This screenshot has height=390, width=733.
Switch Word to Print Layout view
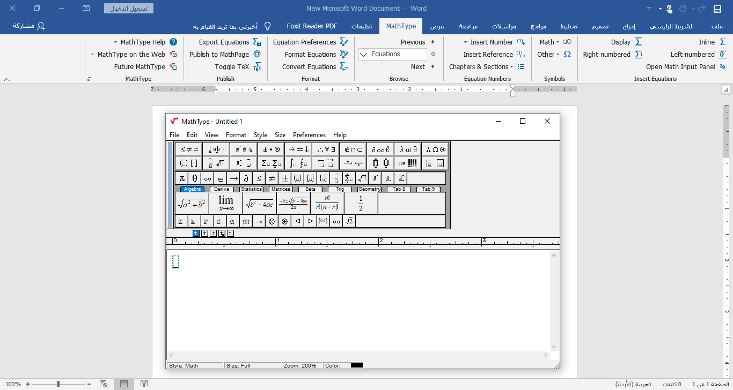pyautogui.click(x=124, y=384)
